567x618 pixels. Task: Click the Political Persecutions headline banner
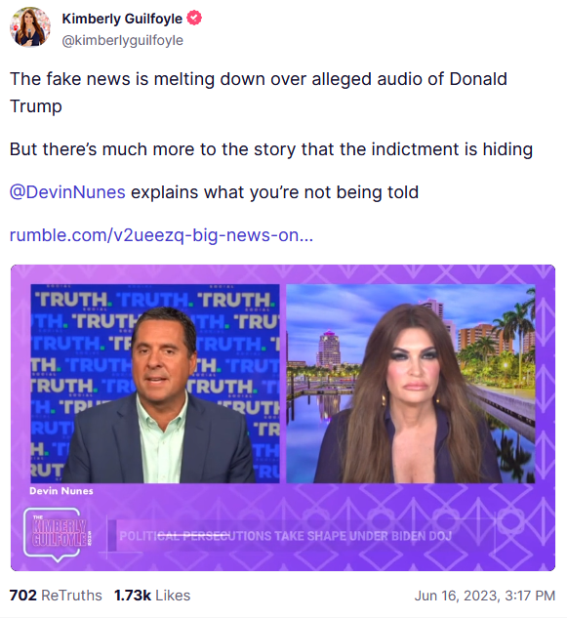(286, 536)
